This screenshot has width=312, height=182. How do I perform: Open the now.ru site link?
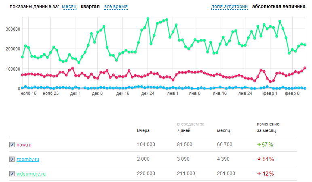[x=23, y=144]
